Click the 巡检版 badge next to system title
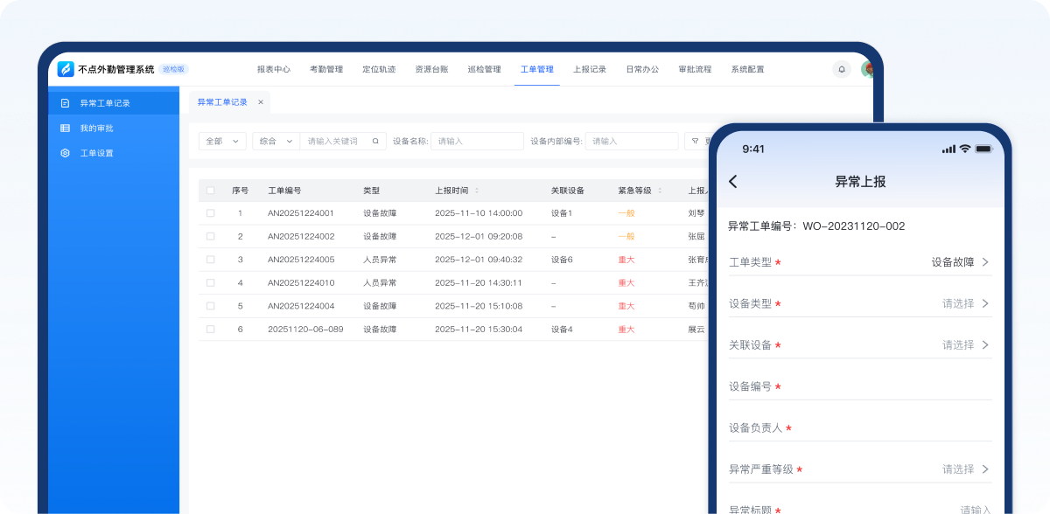 coord(174,68)
